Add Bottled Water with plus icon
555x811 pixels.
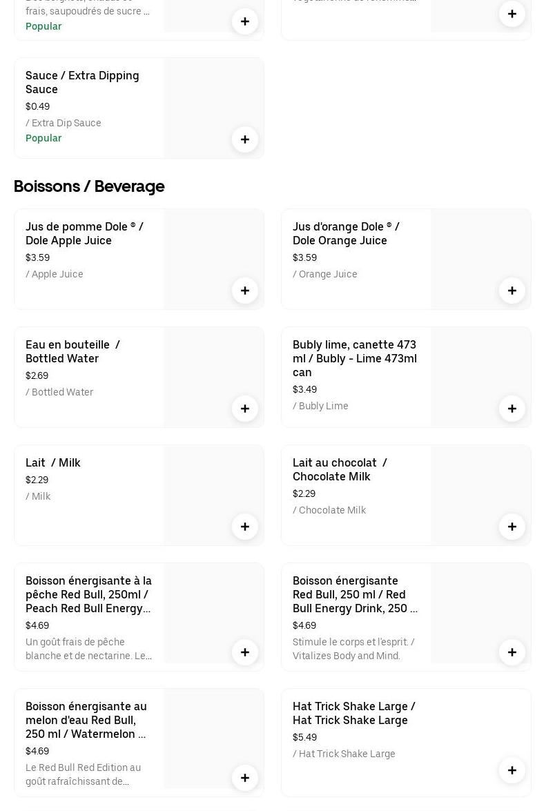click(x=245, y=409)
